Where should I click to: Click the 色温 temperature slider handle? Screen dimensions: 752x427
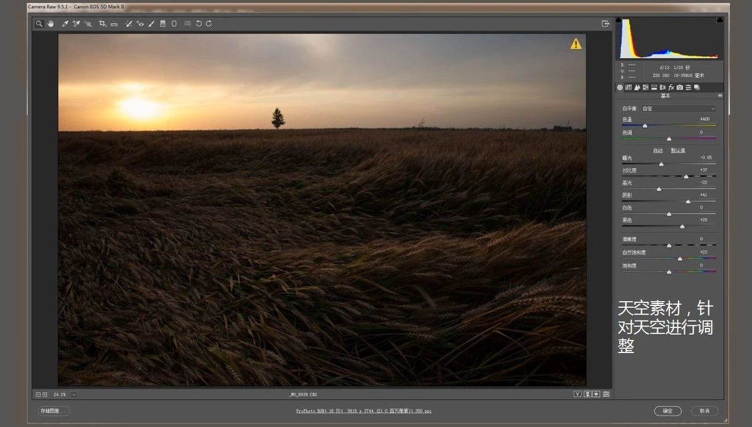click(645, 126)
